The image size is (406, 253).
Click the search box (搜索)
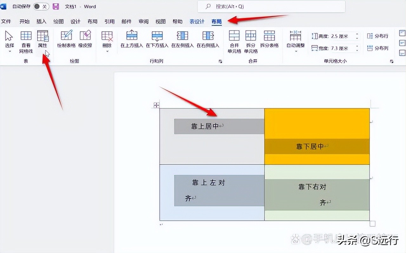point(271,6)
